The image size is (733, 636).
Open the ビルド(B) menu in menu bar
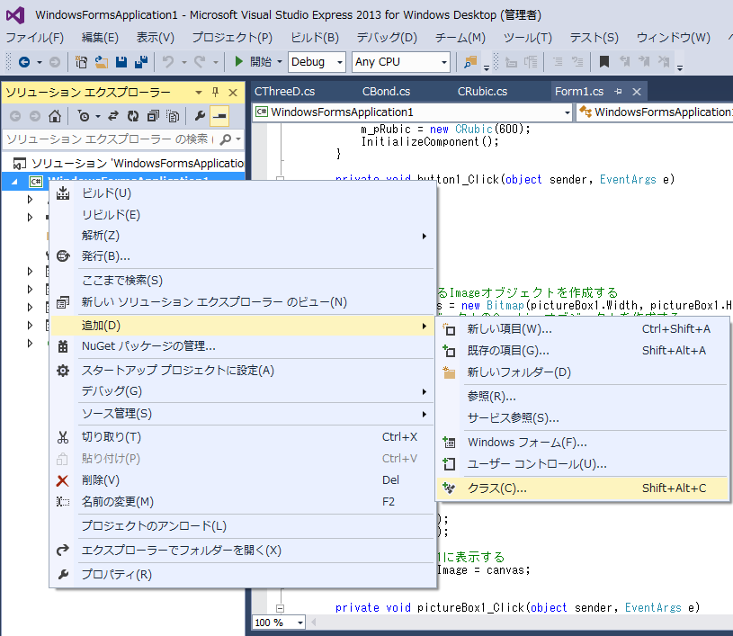pyautogui.click(x=315, y=38)
